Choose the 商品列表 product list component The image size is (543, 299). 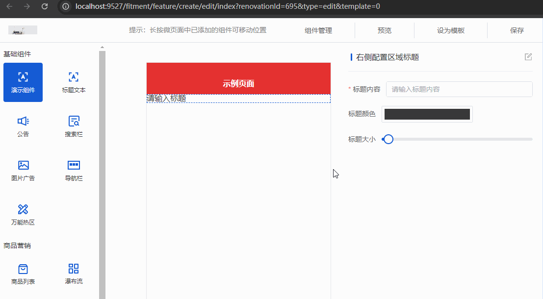pos(23,274)
